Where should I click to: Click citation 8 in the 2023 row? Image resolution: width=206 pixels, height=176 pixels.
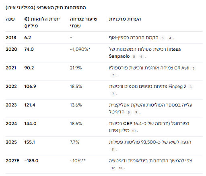point(129,112)
